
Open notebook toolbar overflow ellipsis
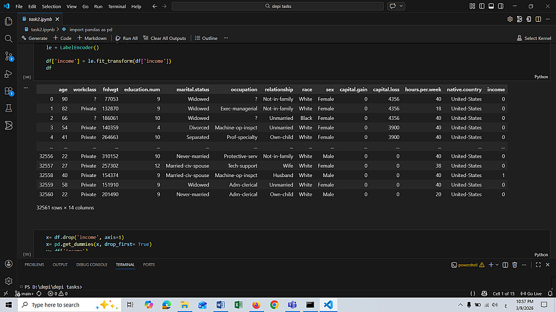[x=226, y=38]
